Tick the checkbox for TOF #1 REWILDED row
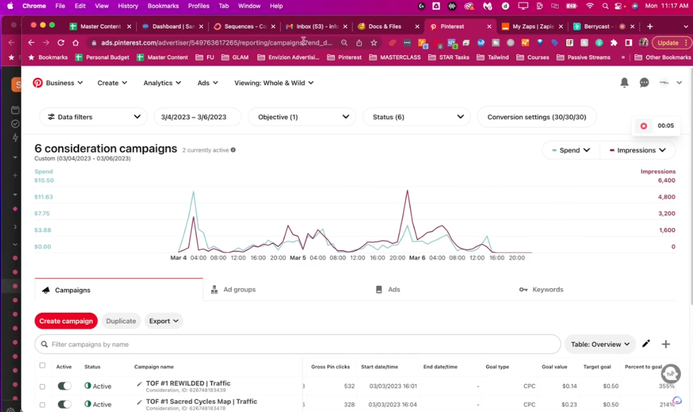 point(43,387)
